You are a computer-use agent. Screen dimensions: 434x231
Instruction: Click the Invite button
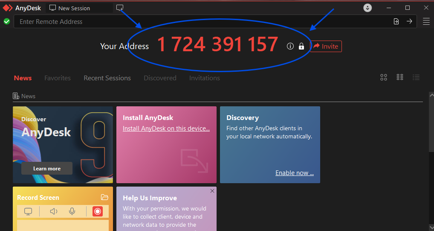pyautogui.click(x=326, y=46)
